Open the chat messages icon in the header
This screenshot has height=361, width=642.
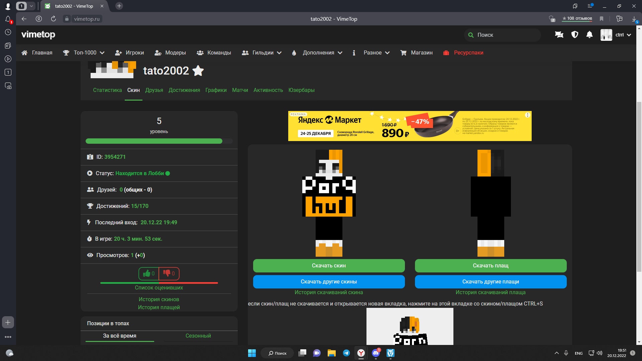coord(559,35)
